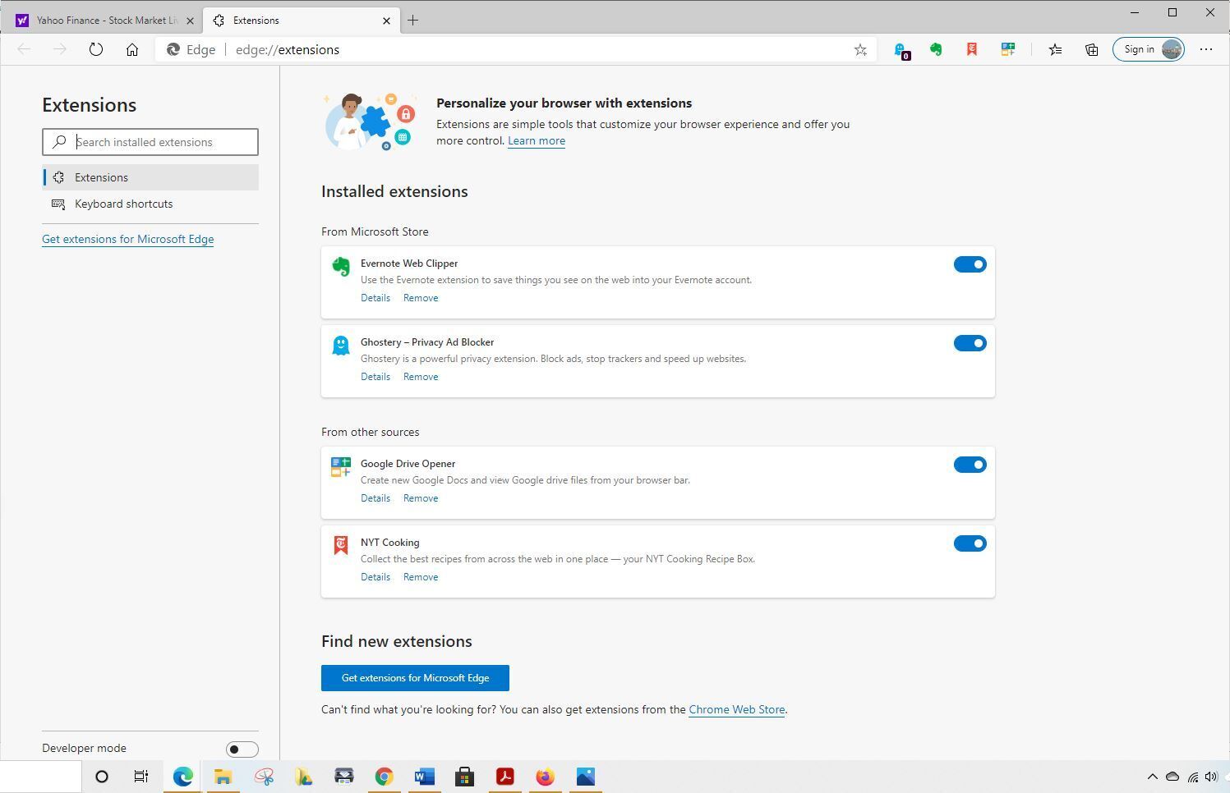Open Adobe Acrobat from the taskbar
Screen dimensions: 1230x793
click(x=504, y=777)
